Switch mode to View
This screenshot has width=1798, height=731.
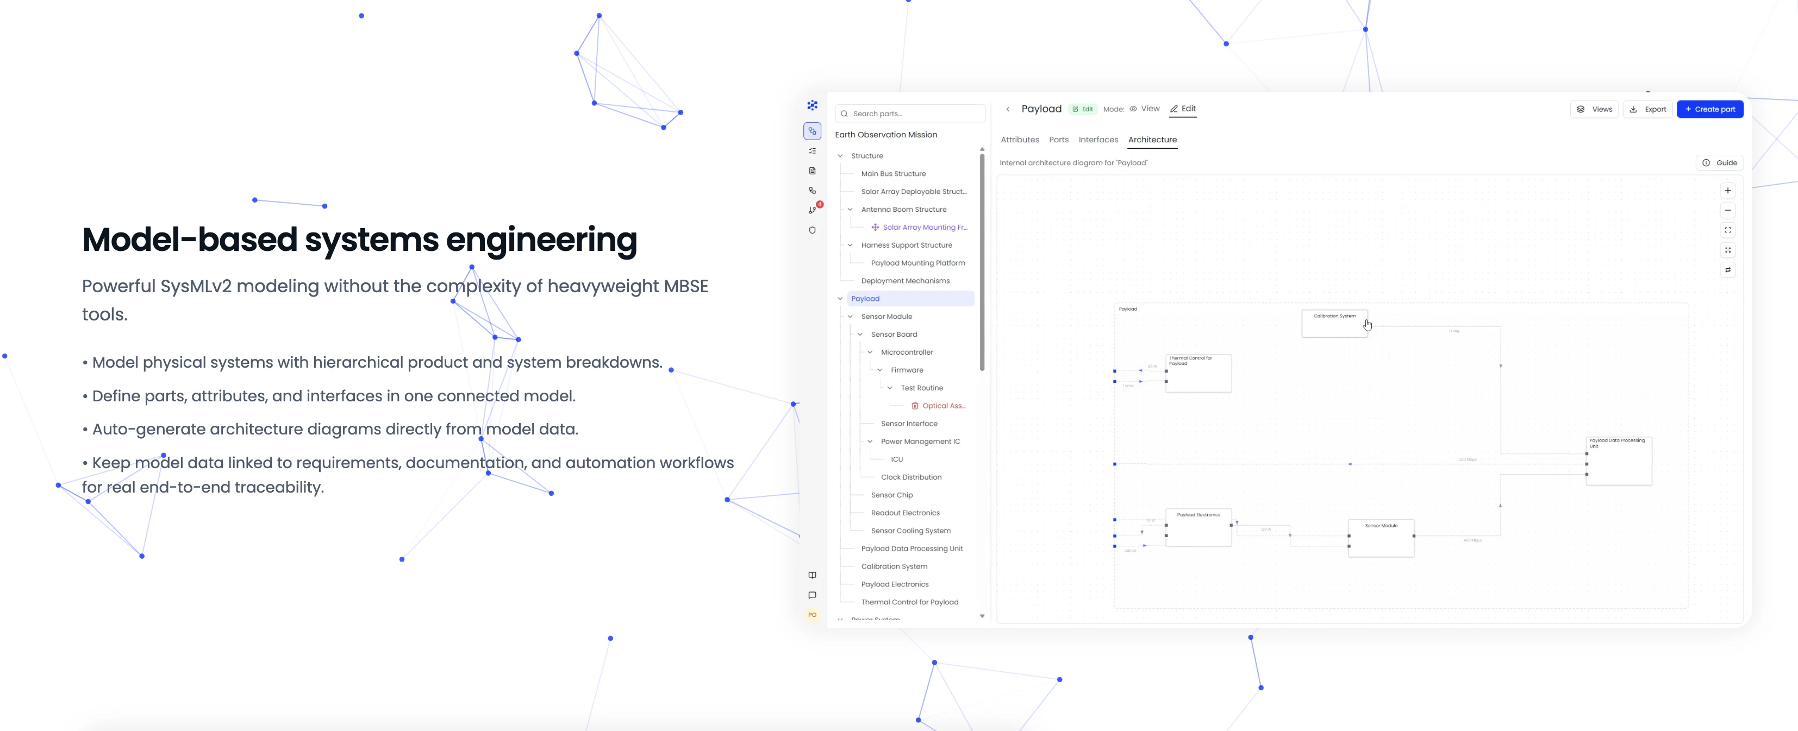pos(1145,109)
